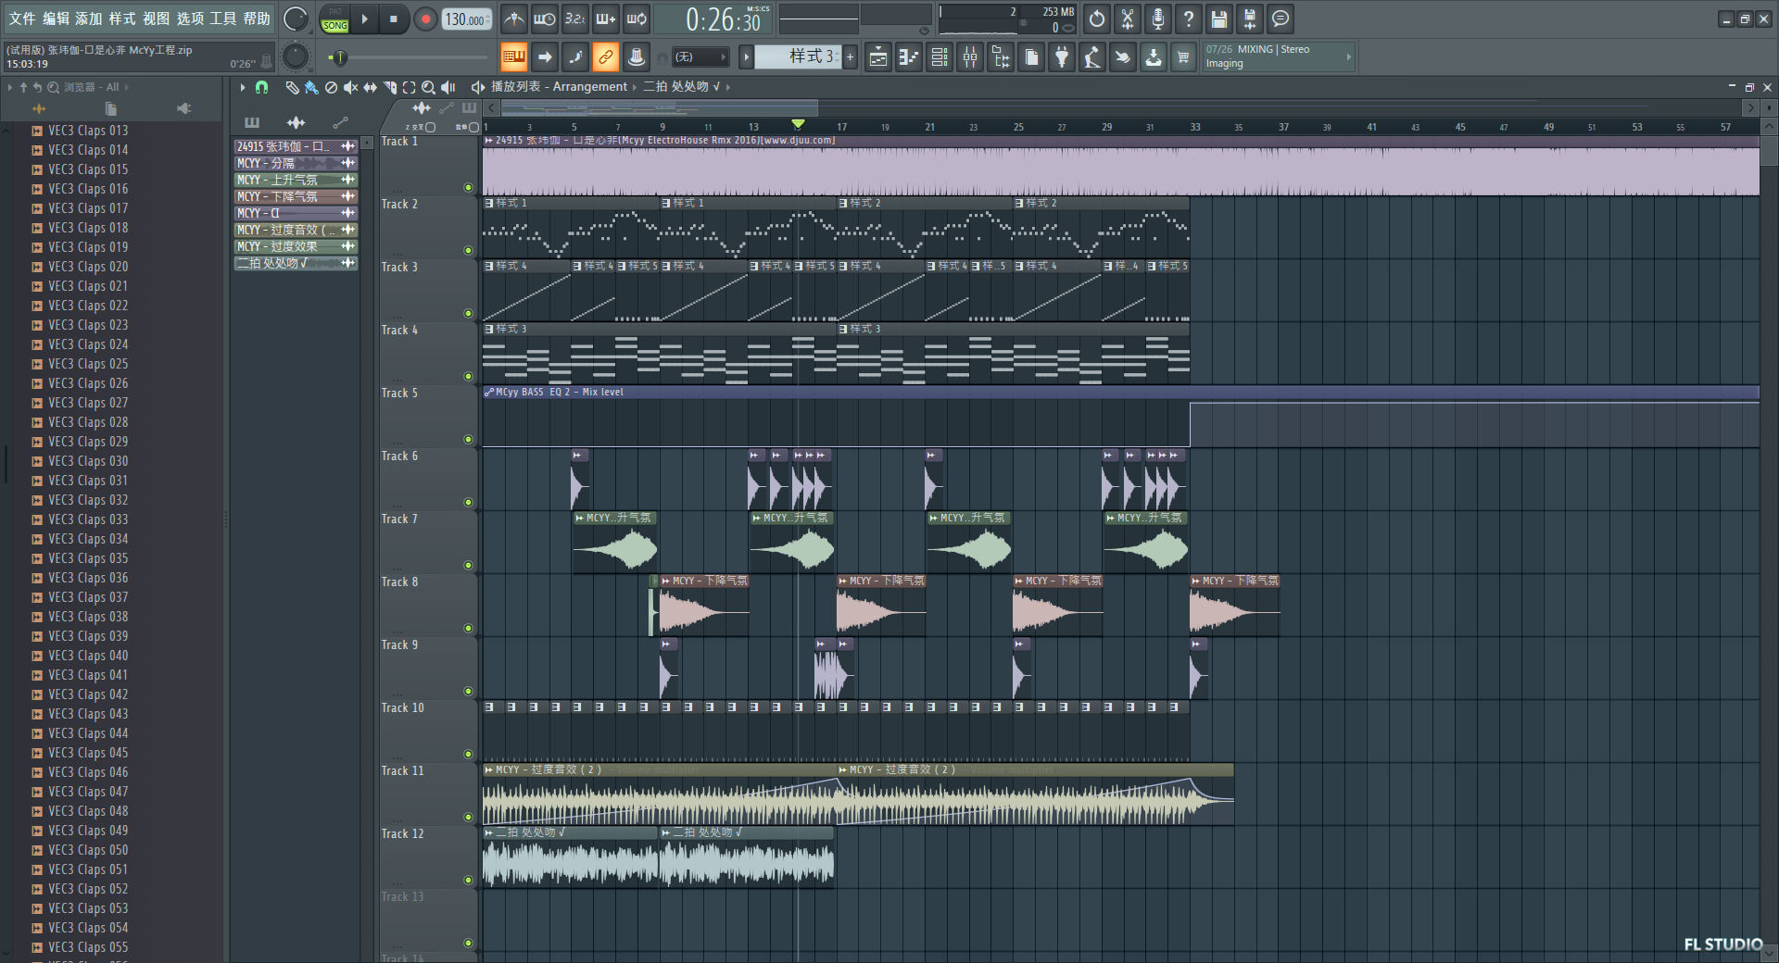The height and width of the screenshot is (963, 1779).
Task: Open the 视图 menu
Action: (x=156, y=19)
